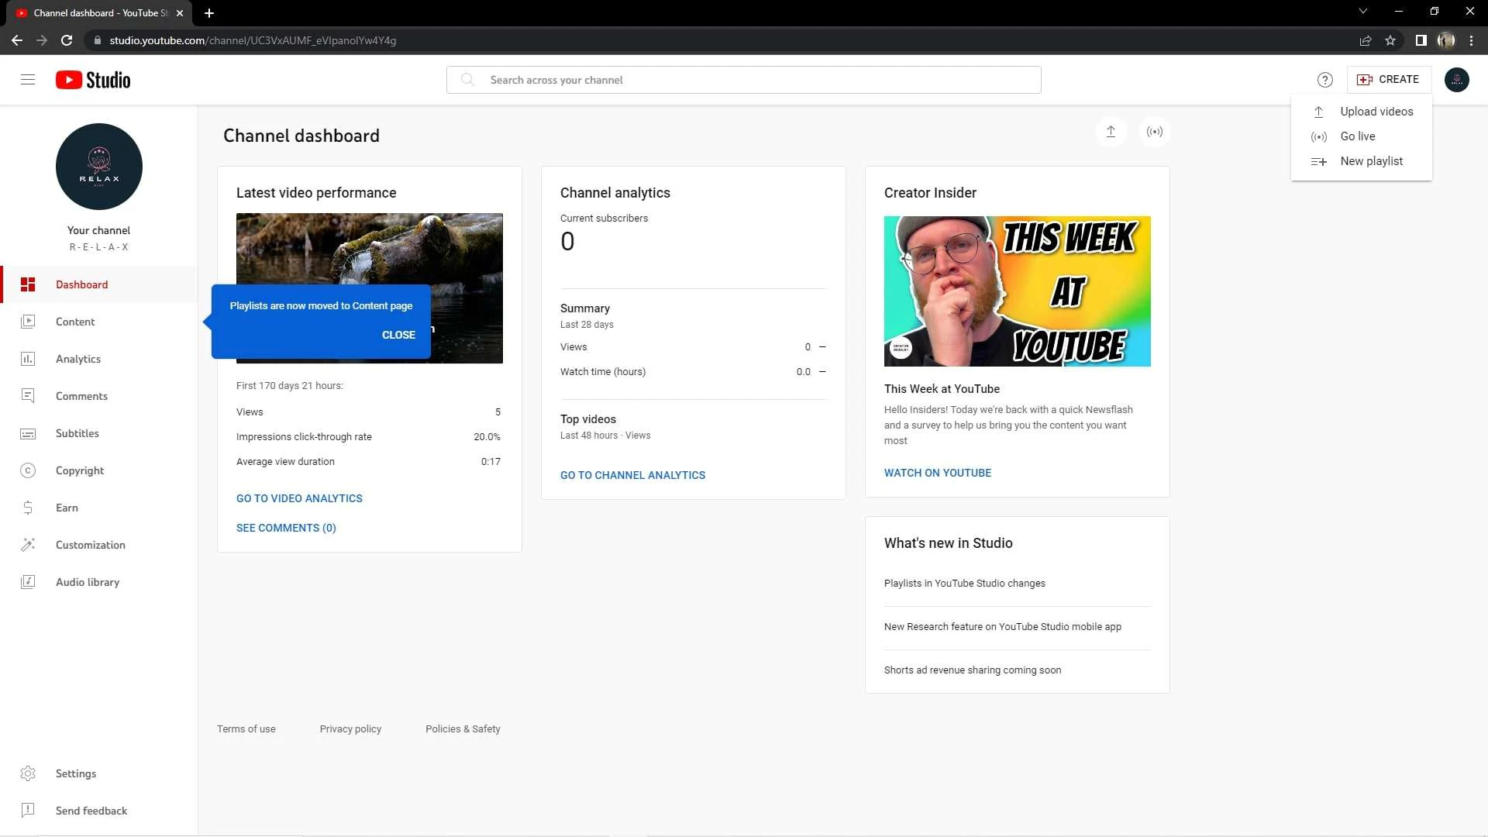Open Copyright in the sidebar
1488x837 pixels.
(x=79, y=470)
